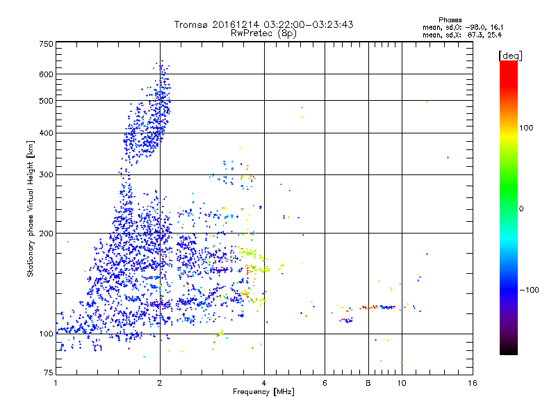556x417 pixels.
Task: Click the plot title 'Tromsø 20161214 03:22:00-03:23:43'
Action: pos(263,24)
